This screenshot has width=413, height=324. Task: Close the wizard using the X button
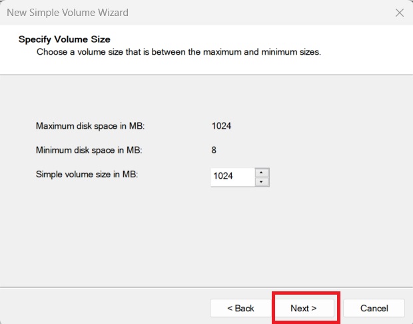coord(399,13)
